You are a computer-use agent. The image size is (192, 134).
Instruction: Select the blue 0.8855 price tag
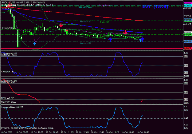tap(187, 42)
